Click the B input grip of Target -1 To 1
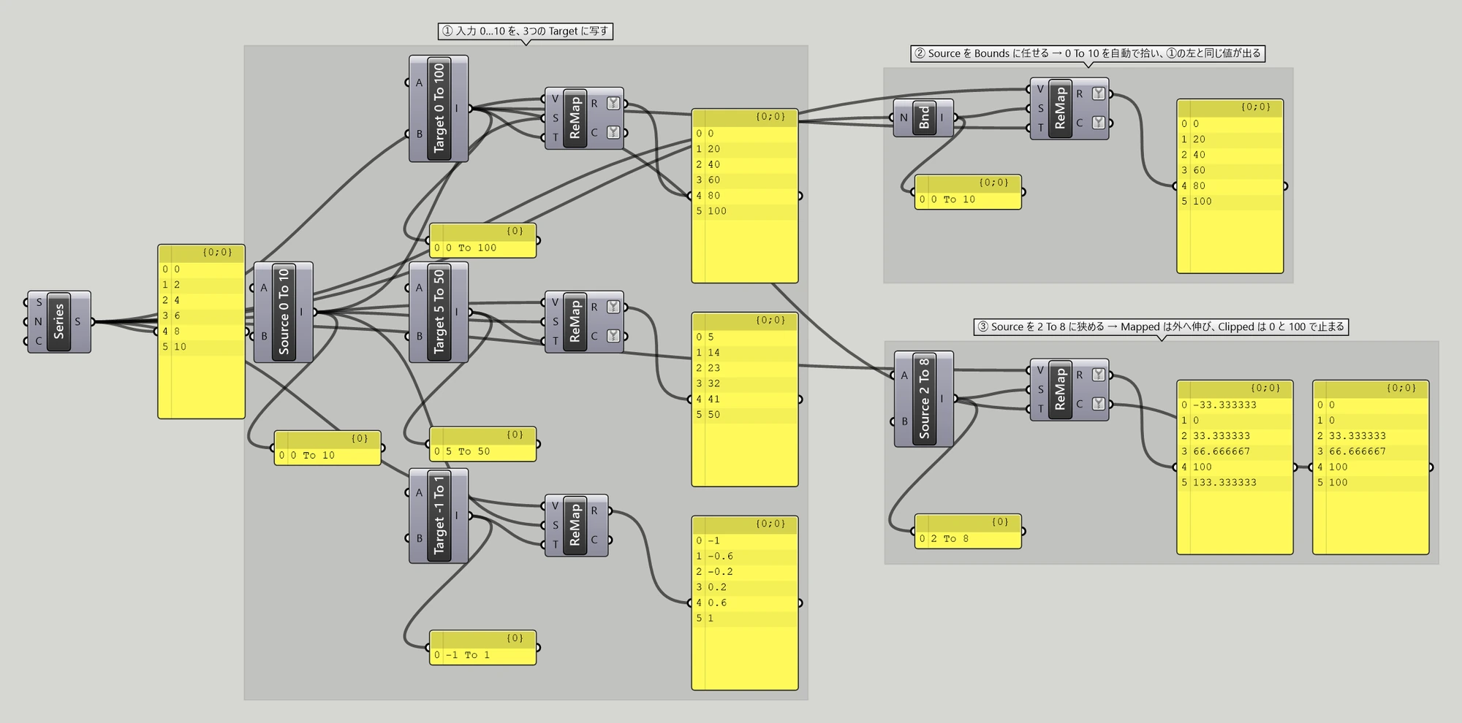Viewport: 1462px width, 723px height. point(408,538)
